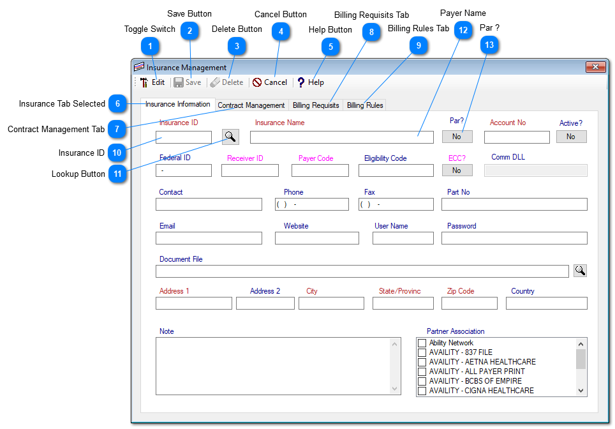Click the Document File lookup magnifier
The height and width of the screenshot is (429, 615).
(x=580, y=271)
